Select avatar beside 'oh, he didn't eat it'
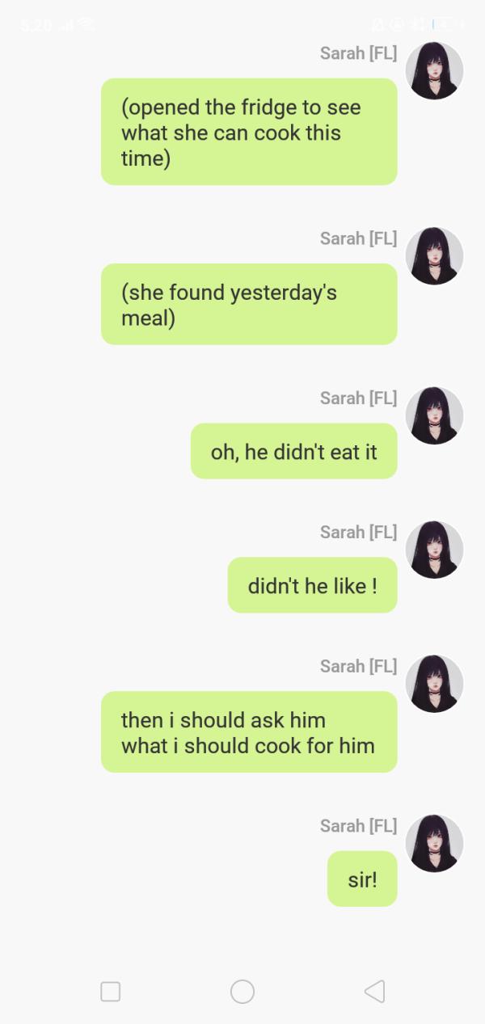Image resolution: width=485 pixels, height=1024 pixels. coord(435,415)
